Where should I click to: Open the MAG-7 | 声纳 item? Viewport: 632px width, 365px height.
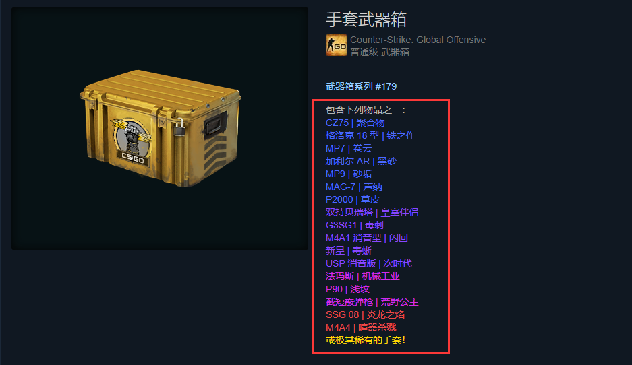tap(354, 187)
